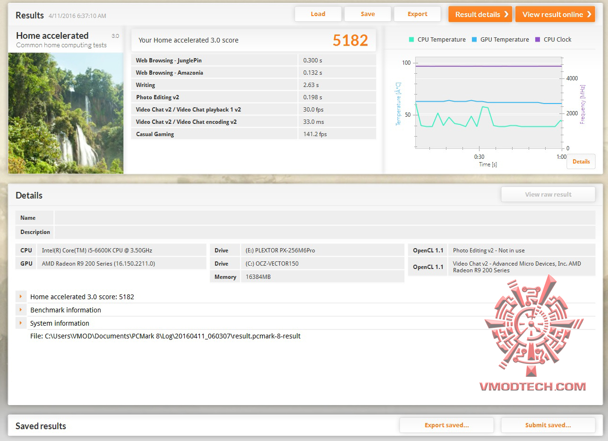The height and width of the screenshot is (441, 608).
Task: Click AMD Radeon R9 200 Series GPU text
Action: tap(98, 263)
